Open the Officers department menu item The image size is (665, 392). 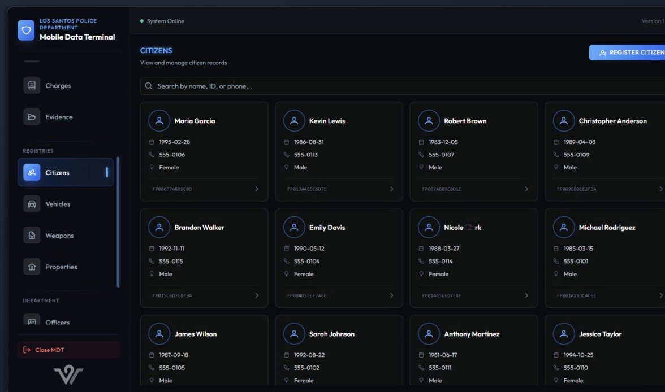click(58, 321)
